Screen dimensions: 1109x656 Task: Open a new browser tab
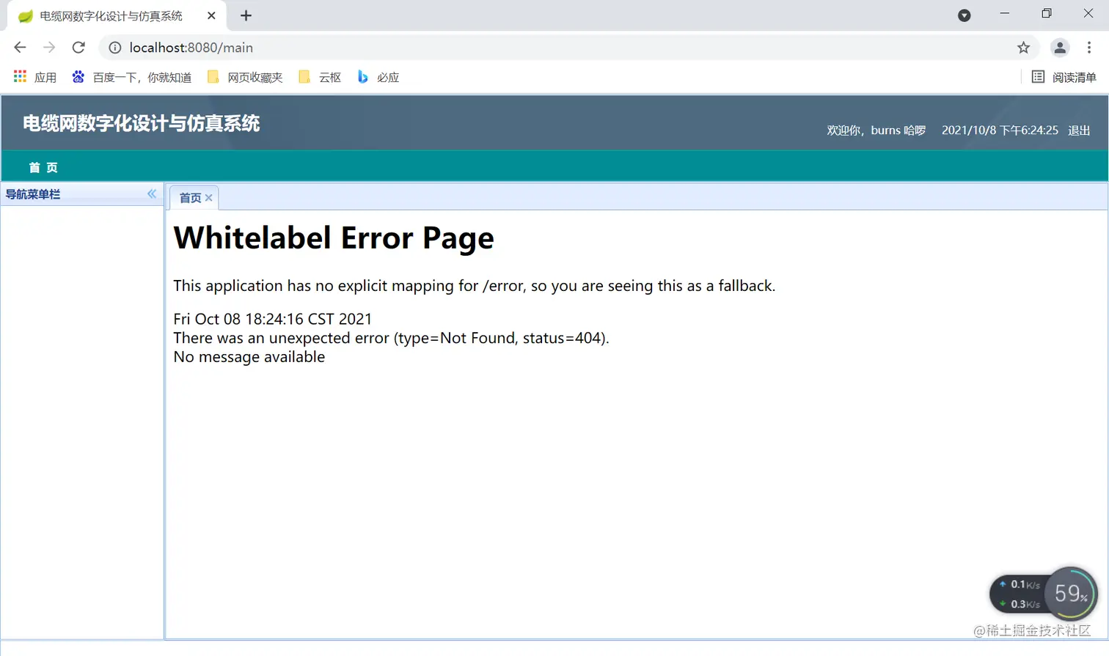tap(246, 15)
